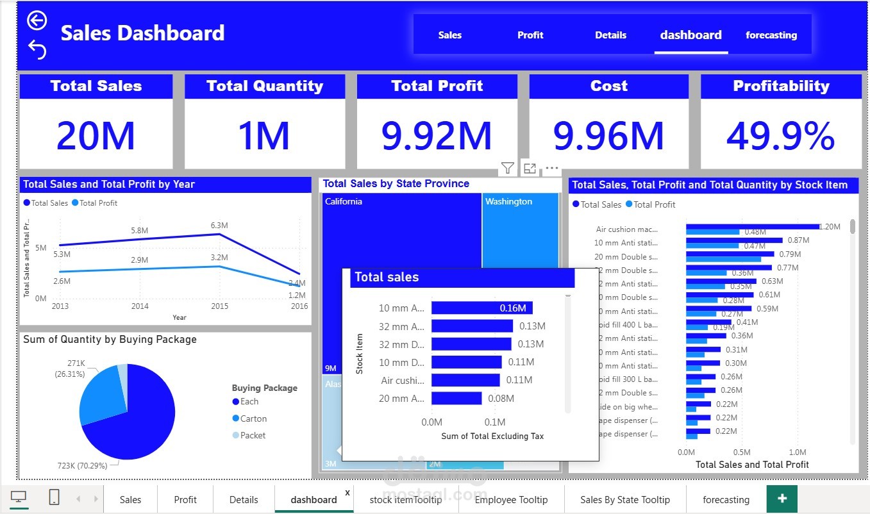870x514 pixels.
Task: Click the Air cushion mac... sales bar
Action: (x=753, y=226)
